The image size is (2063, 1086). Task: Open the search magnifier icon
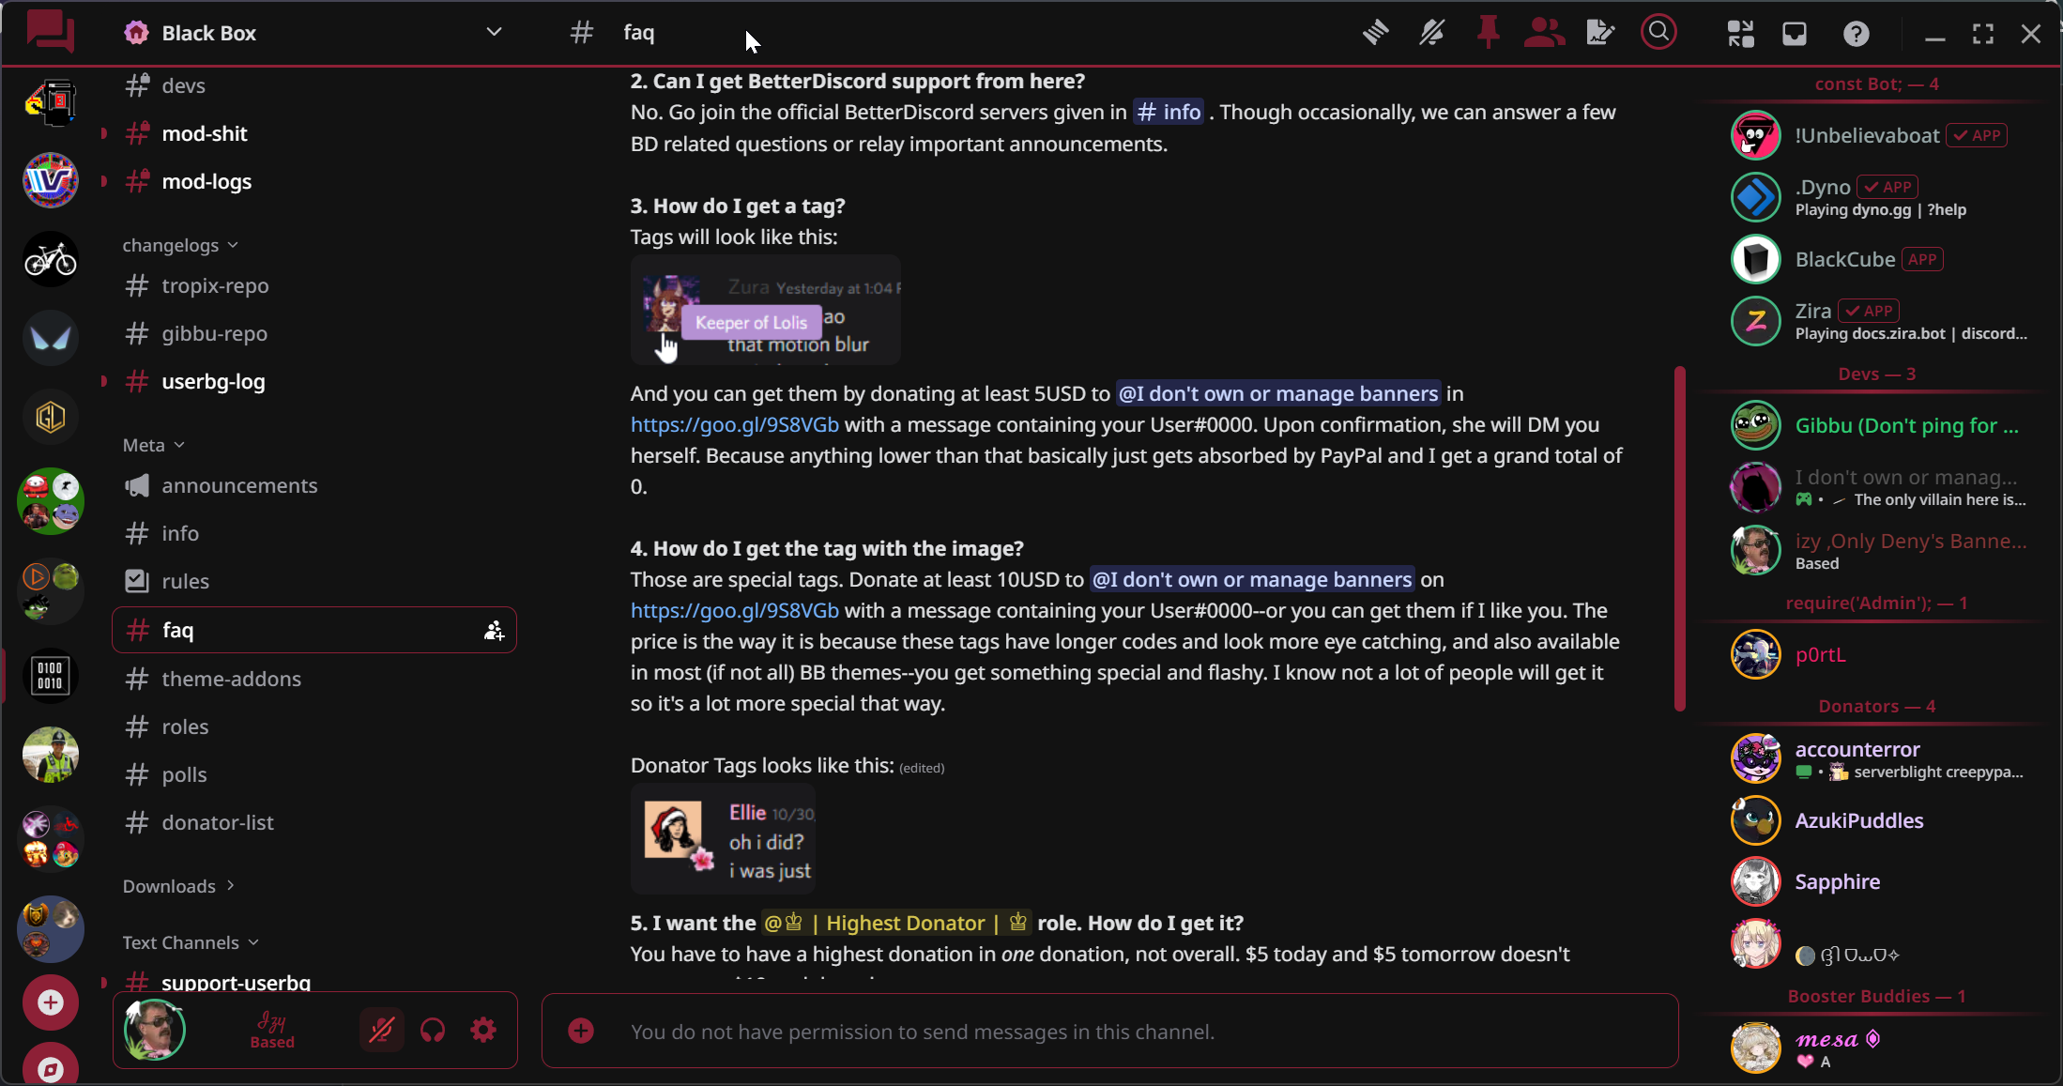pyautogui.click(x=1658, y=33)
